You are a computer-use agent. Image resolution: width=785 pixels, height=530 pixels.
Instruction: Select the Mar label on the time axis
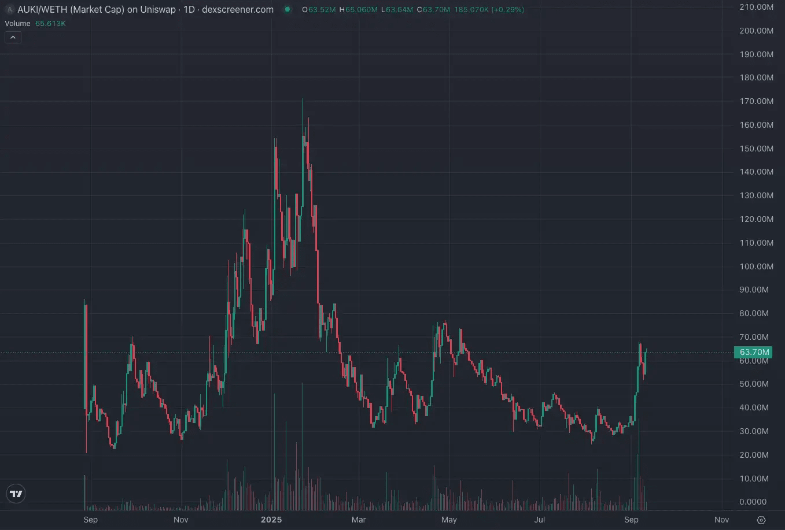[x=359, y=520]
